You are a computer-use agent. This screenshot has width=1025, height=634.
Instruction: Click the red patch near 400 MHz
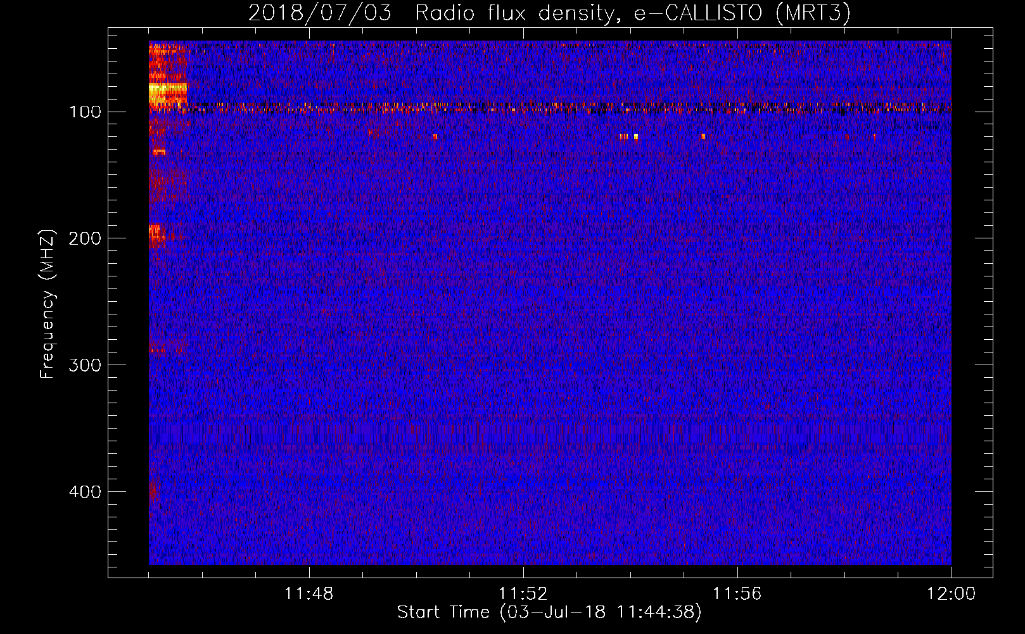pyautogui.click(x=153, y=491)
